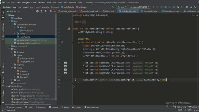This screenshot has height=112, width=199.
Task: Open the Build menu
Action: click(49, 2)
